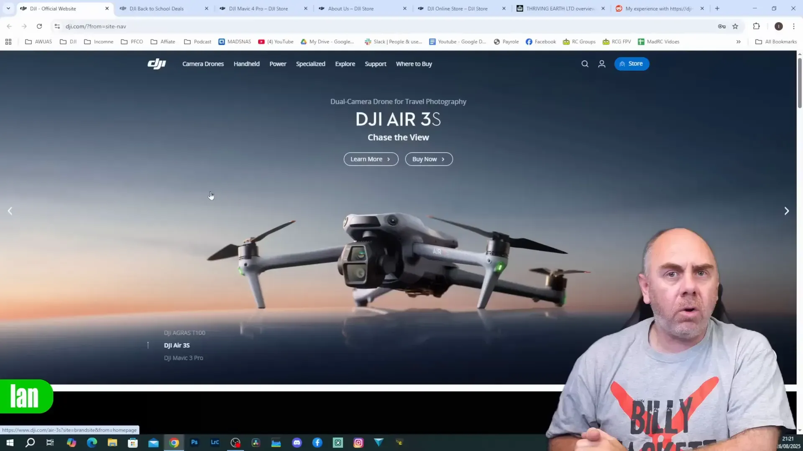Screen dimensions: 803x451
Task: Open the password manager key icon
Action: tap(722, 26)
